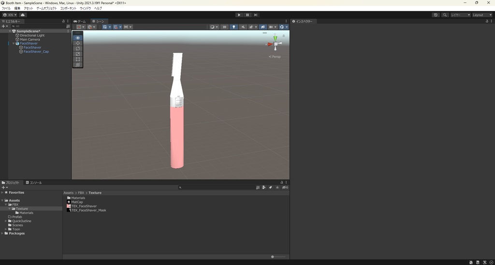Viewport: 495px width, 265px height.
Task: Switch to the ゲーム (Game) tab
Action: click(80, 21)
